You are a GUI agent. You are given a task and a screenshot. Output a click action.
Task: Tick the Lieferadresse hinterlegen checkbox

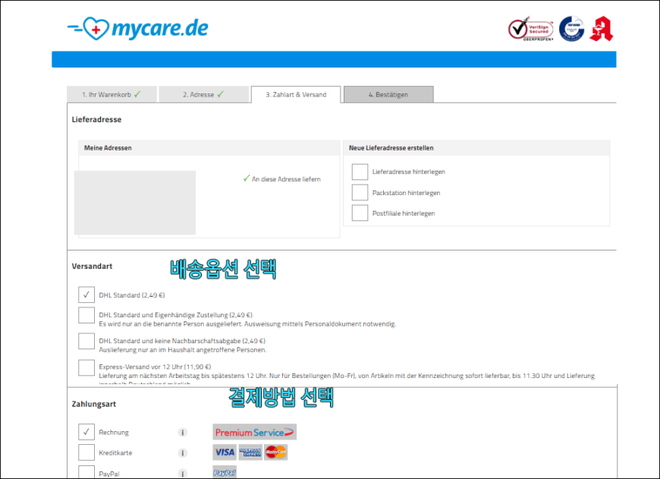pos(360,172)
